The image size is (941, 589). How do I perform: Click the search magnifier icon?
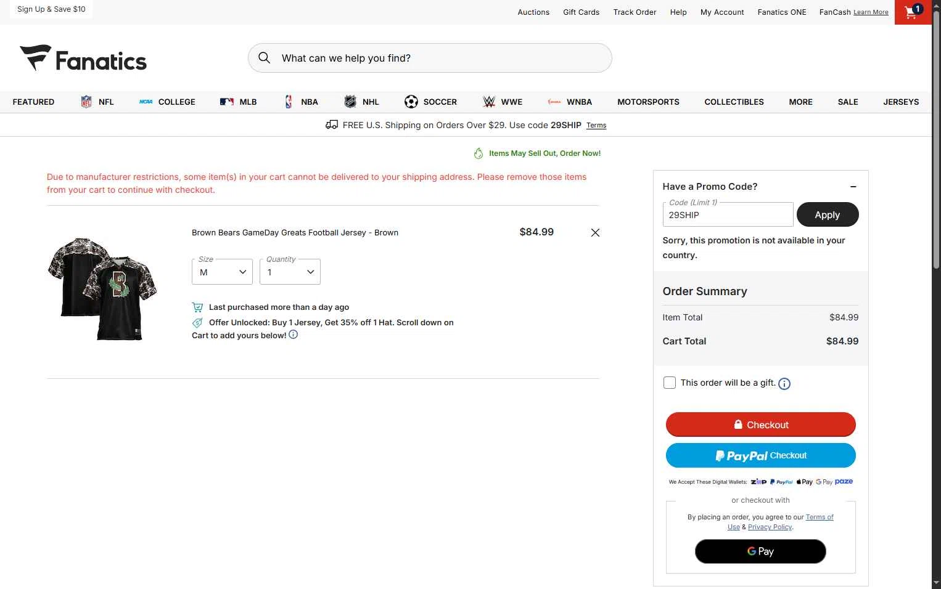coord(265,58)
